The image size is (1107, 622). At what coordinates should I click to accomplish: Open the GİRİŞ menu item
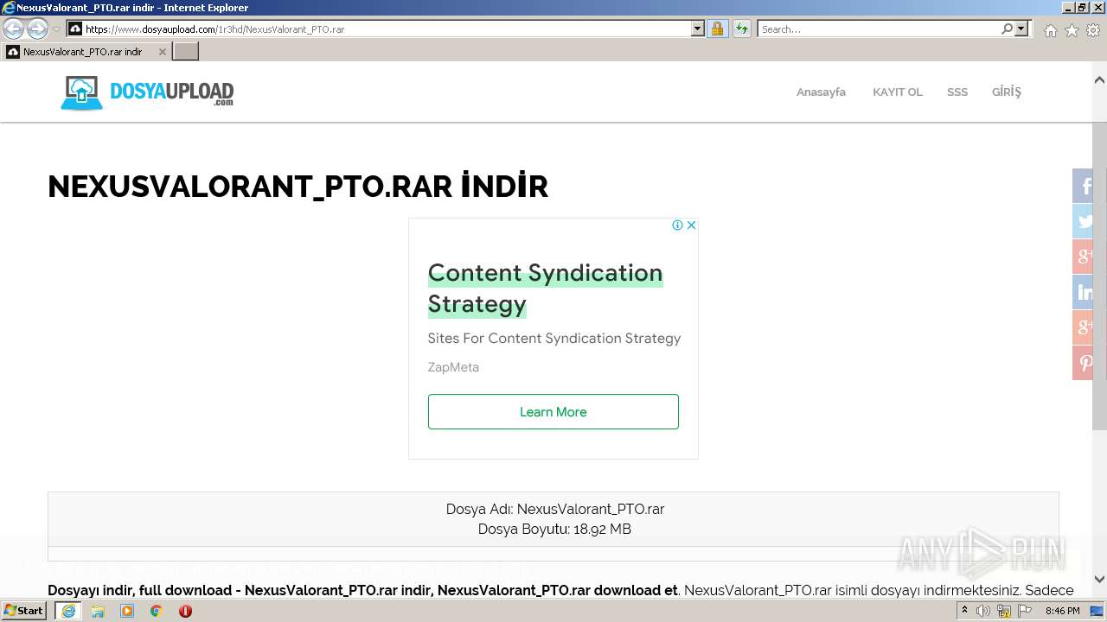[1006, 92]
